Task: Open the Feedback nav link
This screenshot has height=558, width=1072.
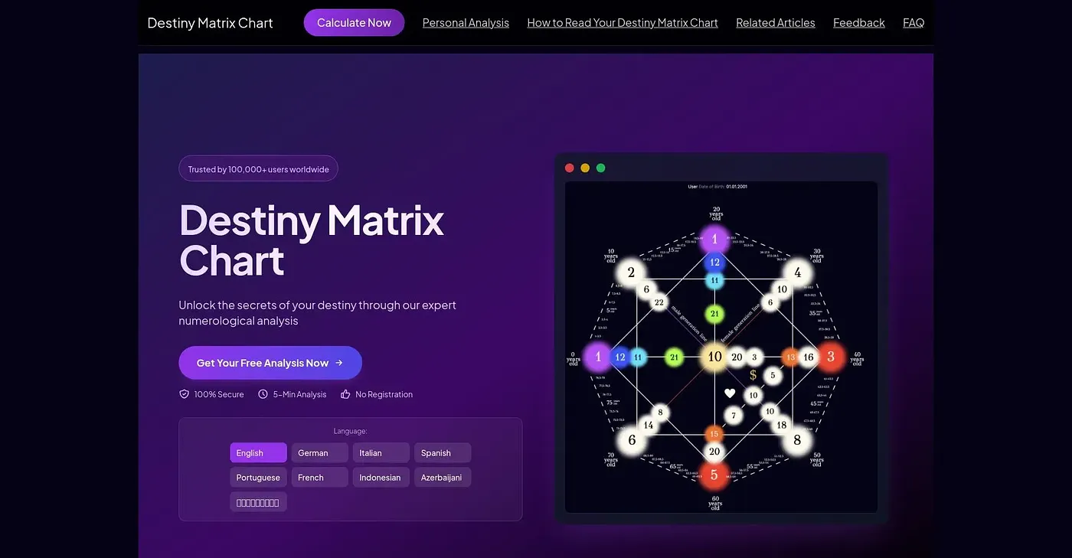Action: tap(859, 23)
